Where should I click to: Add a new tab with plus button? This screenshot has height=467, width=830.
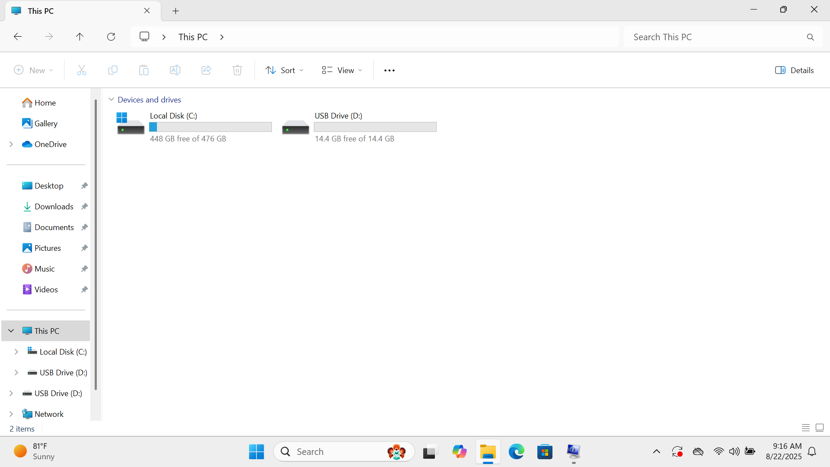176,11
